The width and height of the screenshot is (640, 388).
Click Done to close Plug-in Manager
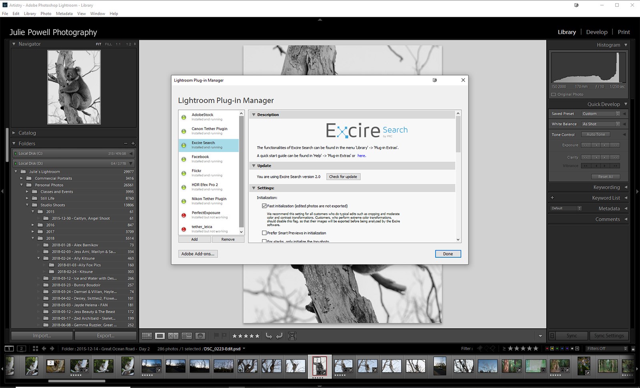point(448,254)
